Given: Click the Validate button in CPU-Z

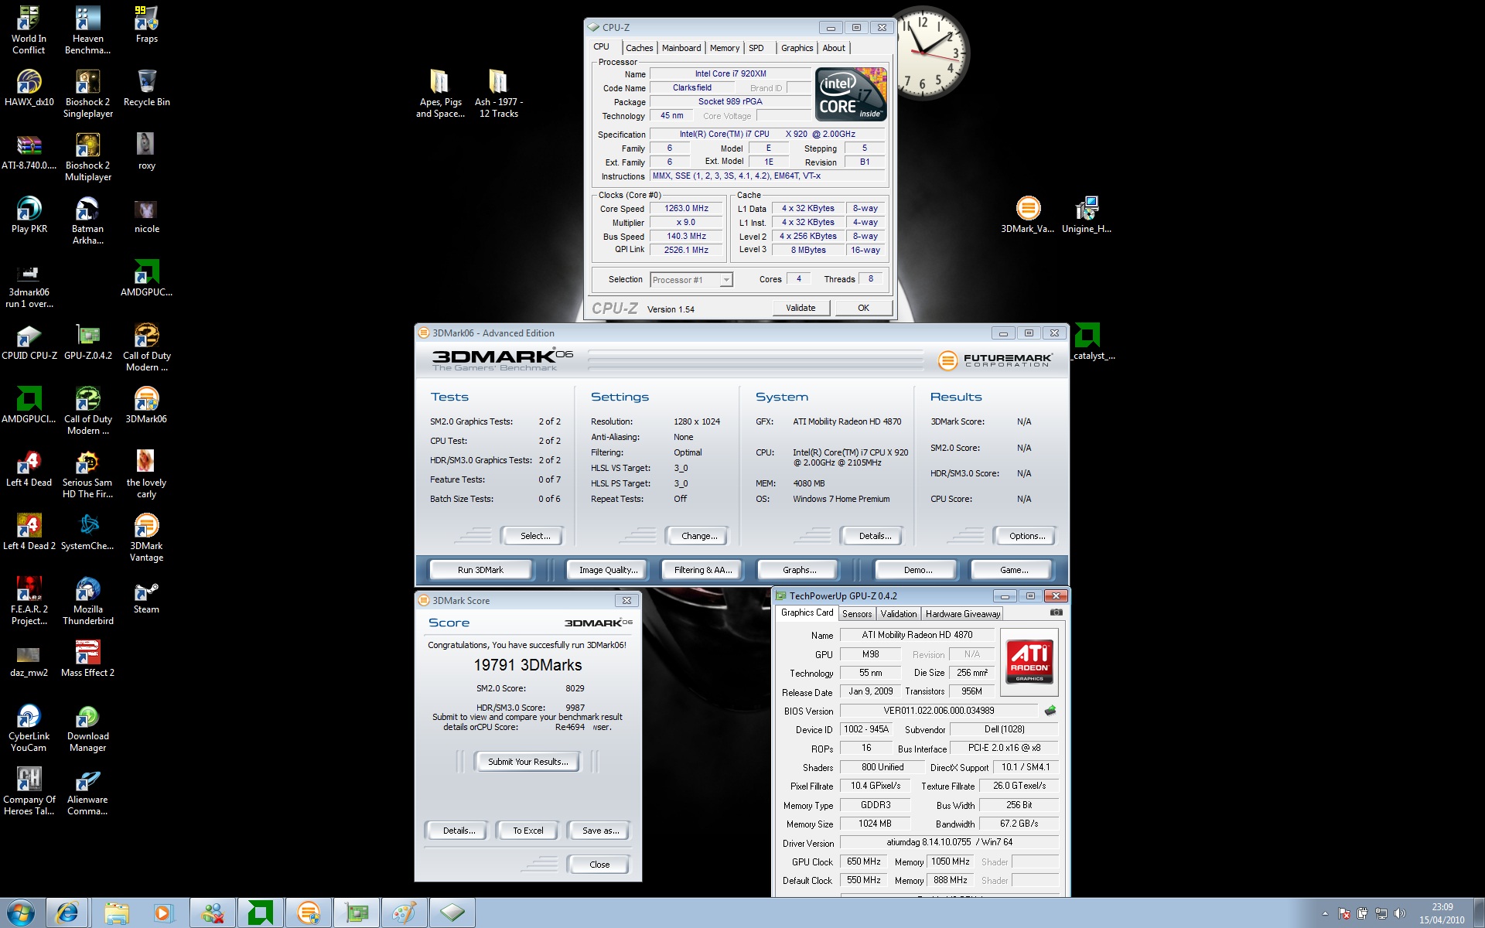Looking at the screenshot, I should pyautogui.click(x=801, y=308).
